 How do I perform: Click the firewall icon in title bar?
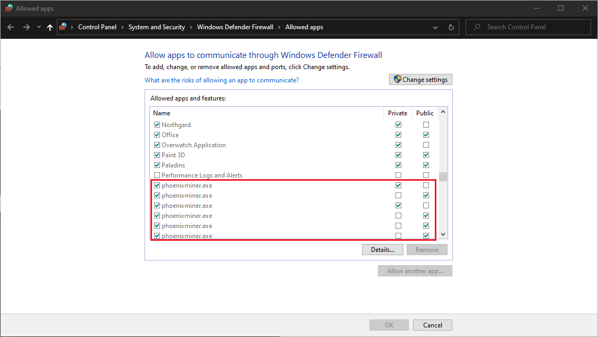pyautogui.click(x=9, y=8)
